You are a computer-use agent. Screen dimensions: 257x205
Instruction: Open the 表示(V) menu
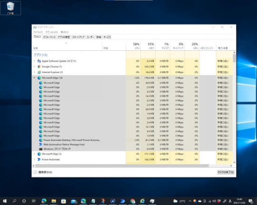65,32
